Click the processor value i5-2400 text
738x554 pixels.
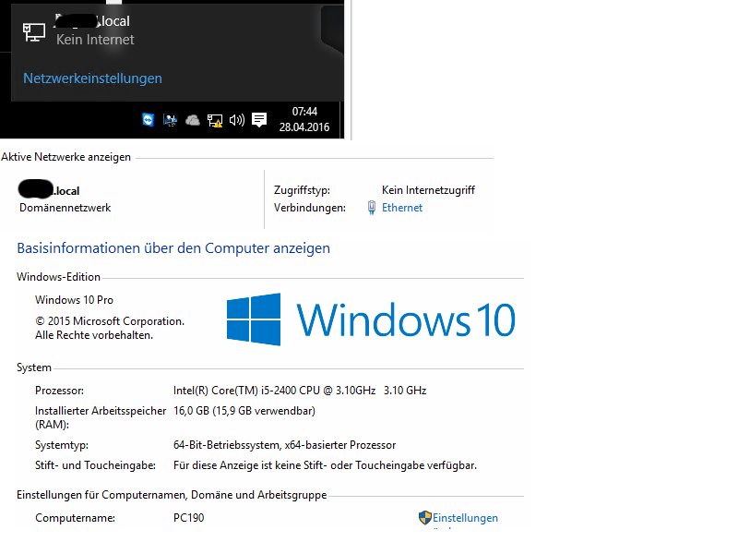click(x=300, y=391)
